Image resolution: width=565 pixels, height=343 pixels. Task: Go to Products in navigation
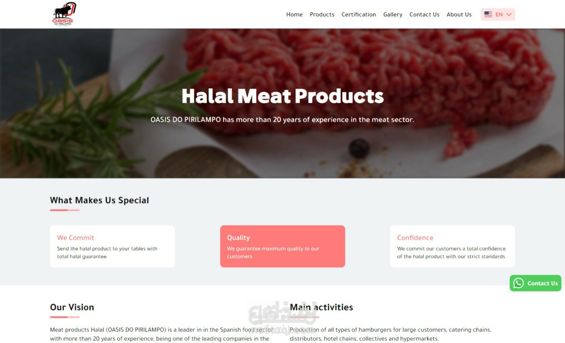(322, 15)
